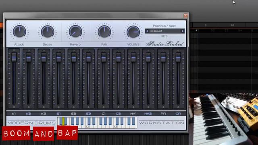This screenshot has width=258, height=145.
Task: Click the S2 channel fader handle
Action: click(73, 57)
